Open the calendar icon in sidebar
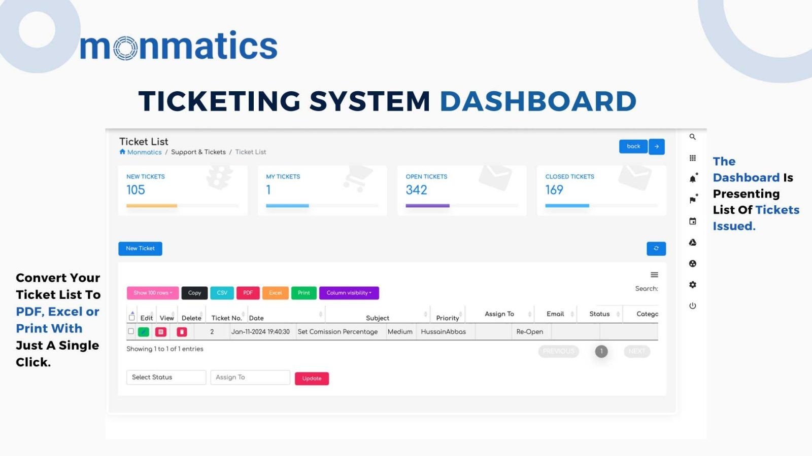The height and width of the screenshot is (456, 812). [692, 221]
